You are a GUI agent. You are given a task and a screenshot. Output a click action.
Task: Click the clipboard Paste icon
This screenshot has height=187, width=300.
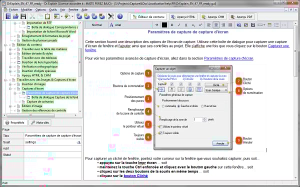click(47, 16)
